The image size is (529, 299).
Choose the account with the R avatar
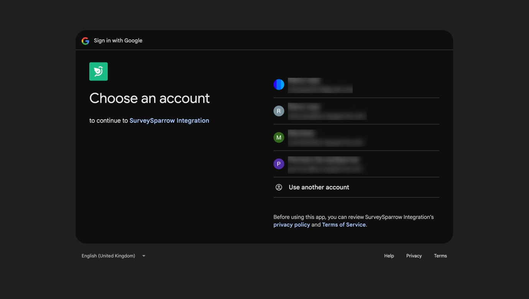356,111
